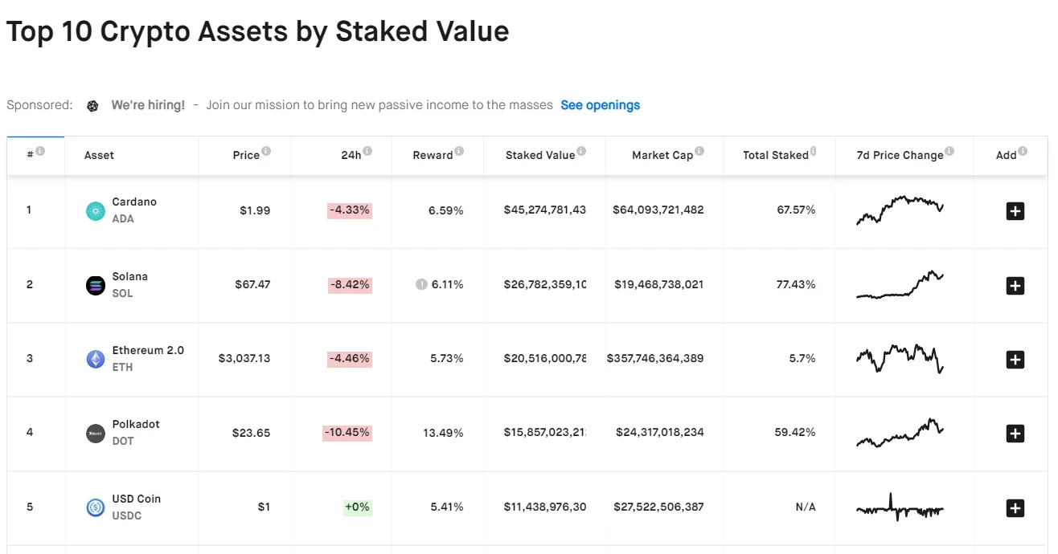Open the Cardano asset name link
The image size is (1058, 554).
point(134,202)
